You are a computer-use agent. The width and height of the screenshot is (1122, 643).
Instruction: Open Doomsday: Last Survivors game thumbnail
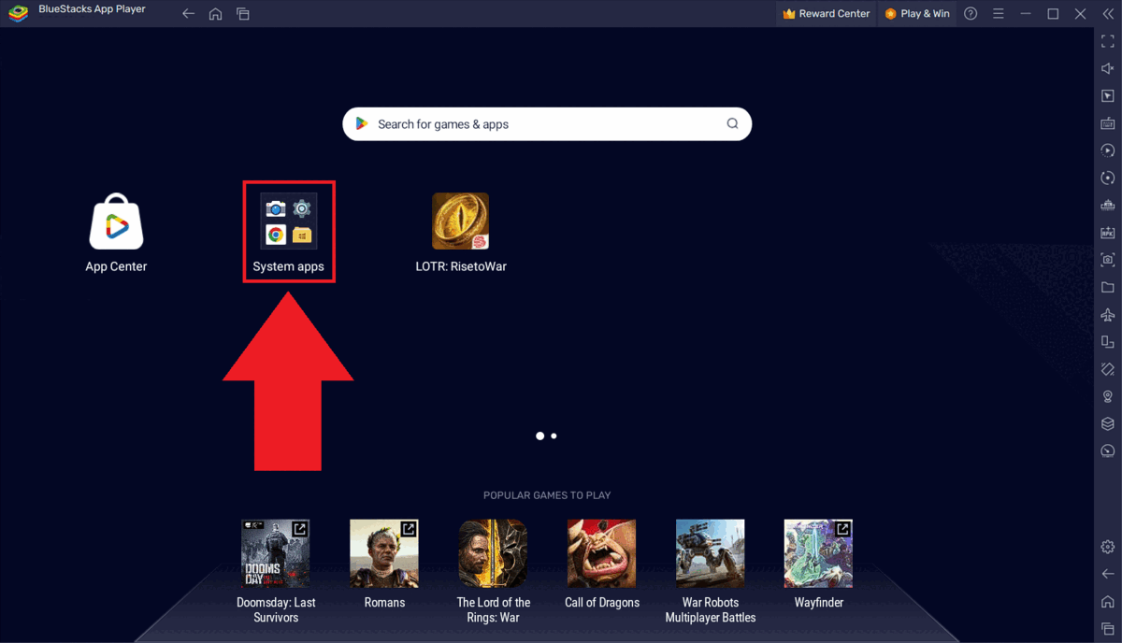[x=275, y=553]
